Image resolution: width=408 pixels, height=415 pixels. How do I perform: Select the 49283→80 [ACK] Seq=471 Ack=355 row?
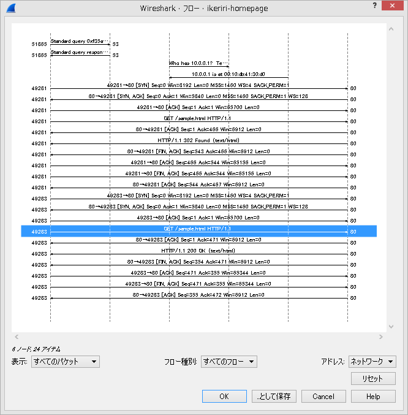pyautogui.click(x=199, y=275)
